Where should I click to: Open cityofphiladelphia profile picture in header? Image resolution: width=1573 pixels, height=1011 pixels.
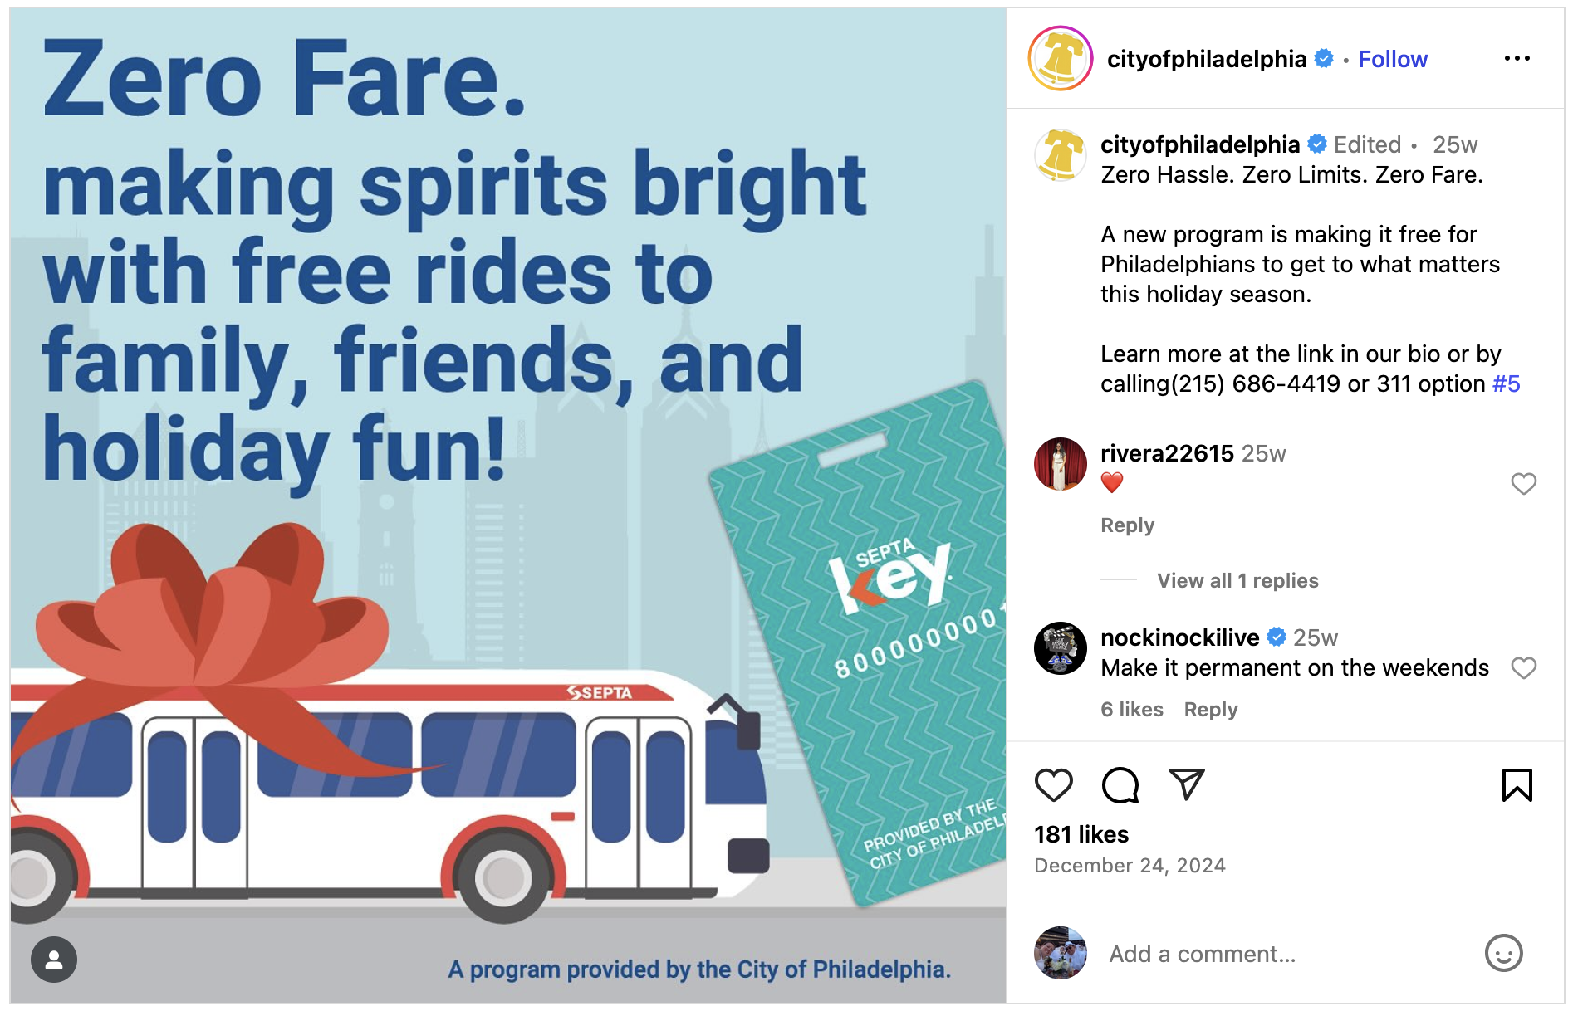click(x=1060, y=58)
